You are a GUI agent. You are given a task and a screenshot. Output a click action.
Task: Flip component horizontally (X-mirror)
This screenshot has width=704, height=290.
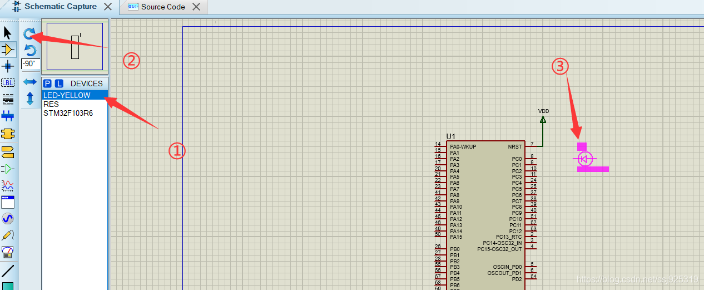pos(30,82)
